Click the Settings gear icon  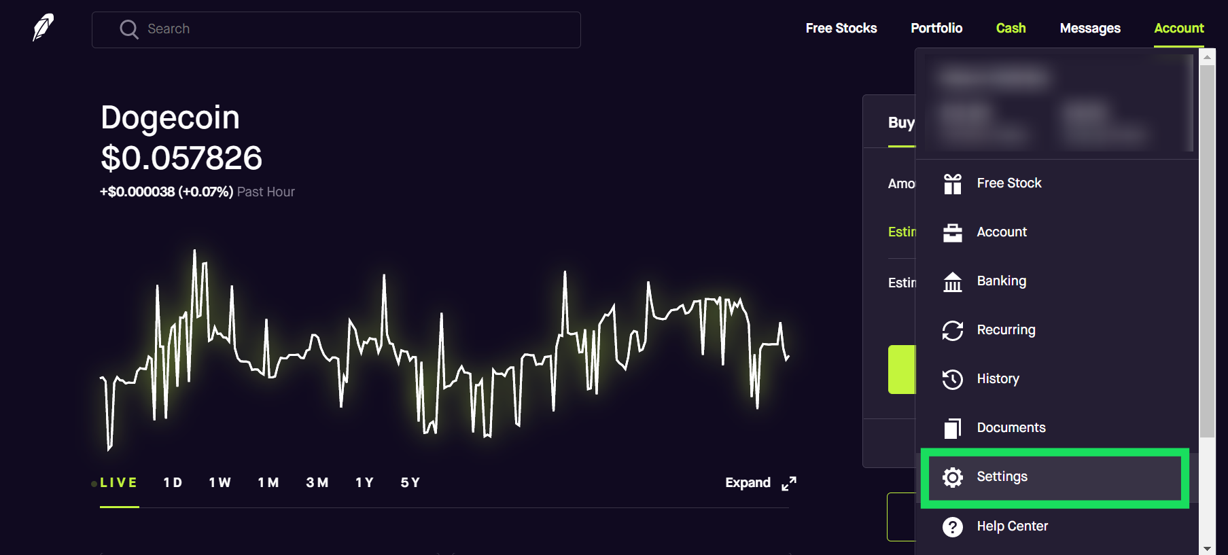(x=953, y=478)
